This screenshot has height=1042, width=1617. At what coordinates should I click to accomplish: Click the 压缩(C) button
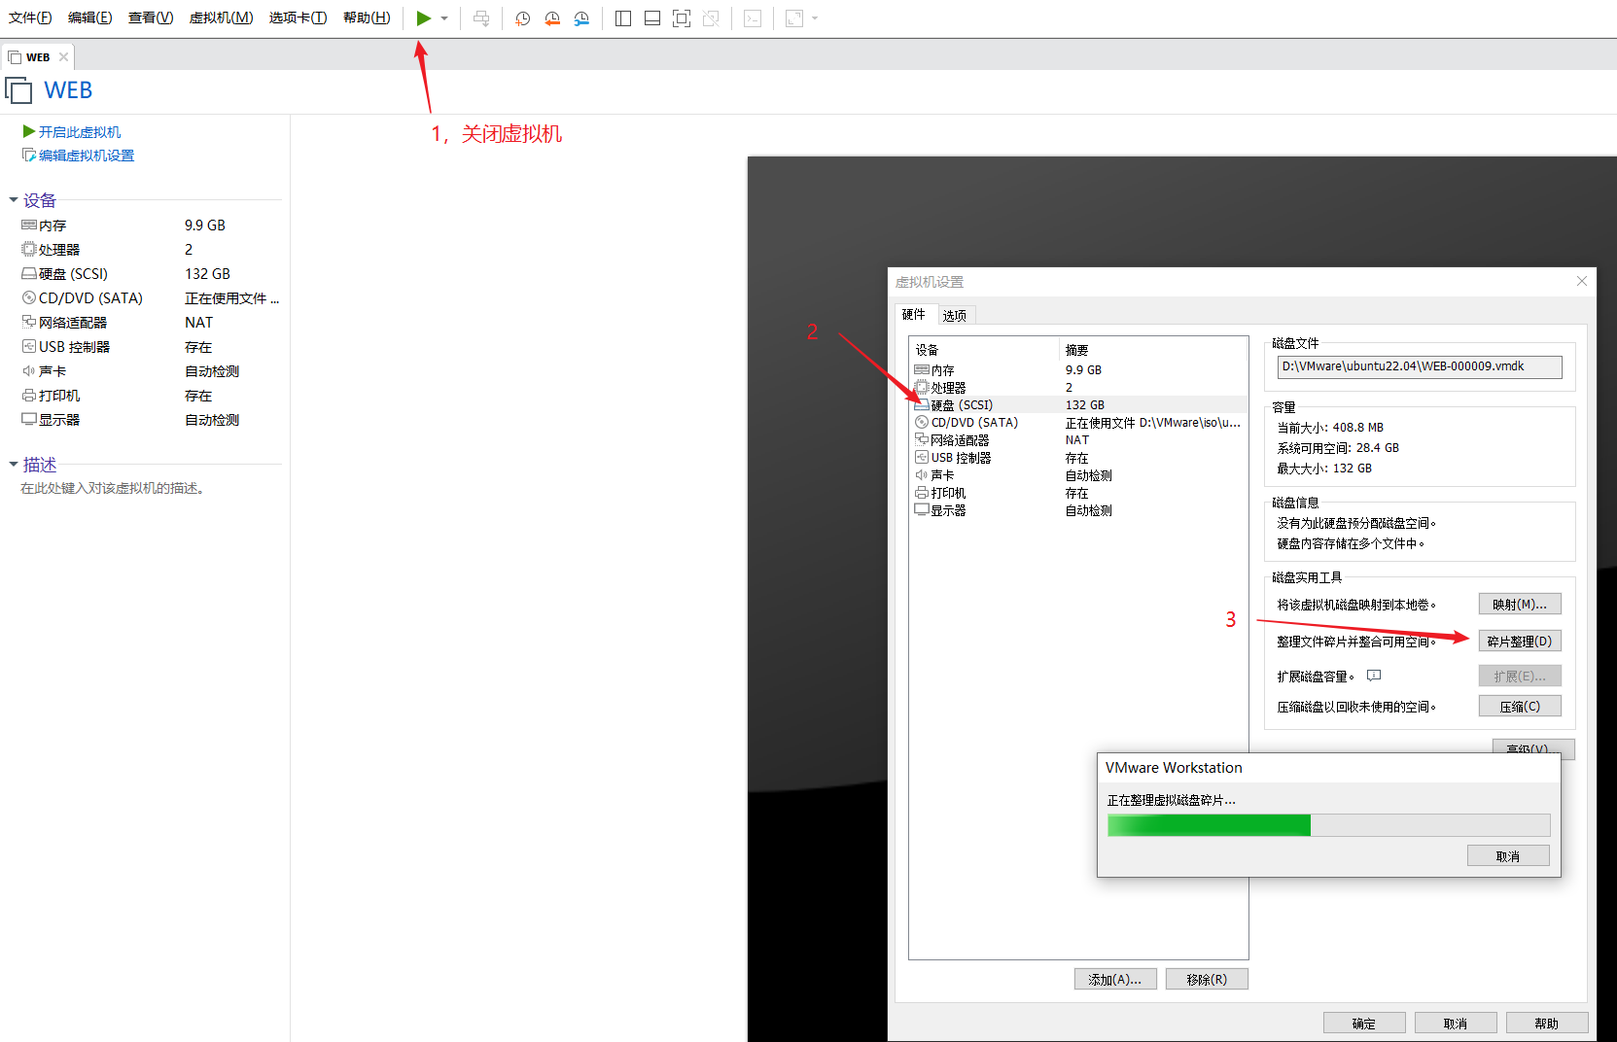point(1520,706)
